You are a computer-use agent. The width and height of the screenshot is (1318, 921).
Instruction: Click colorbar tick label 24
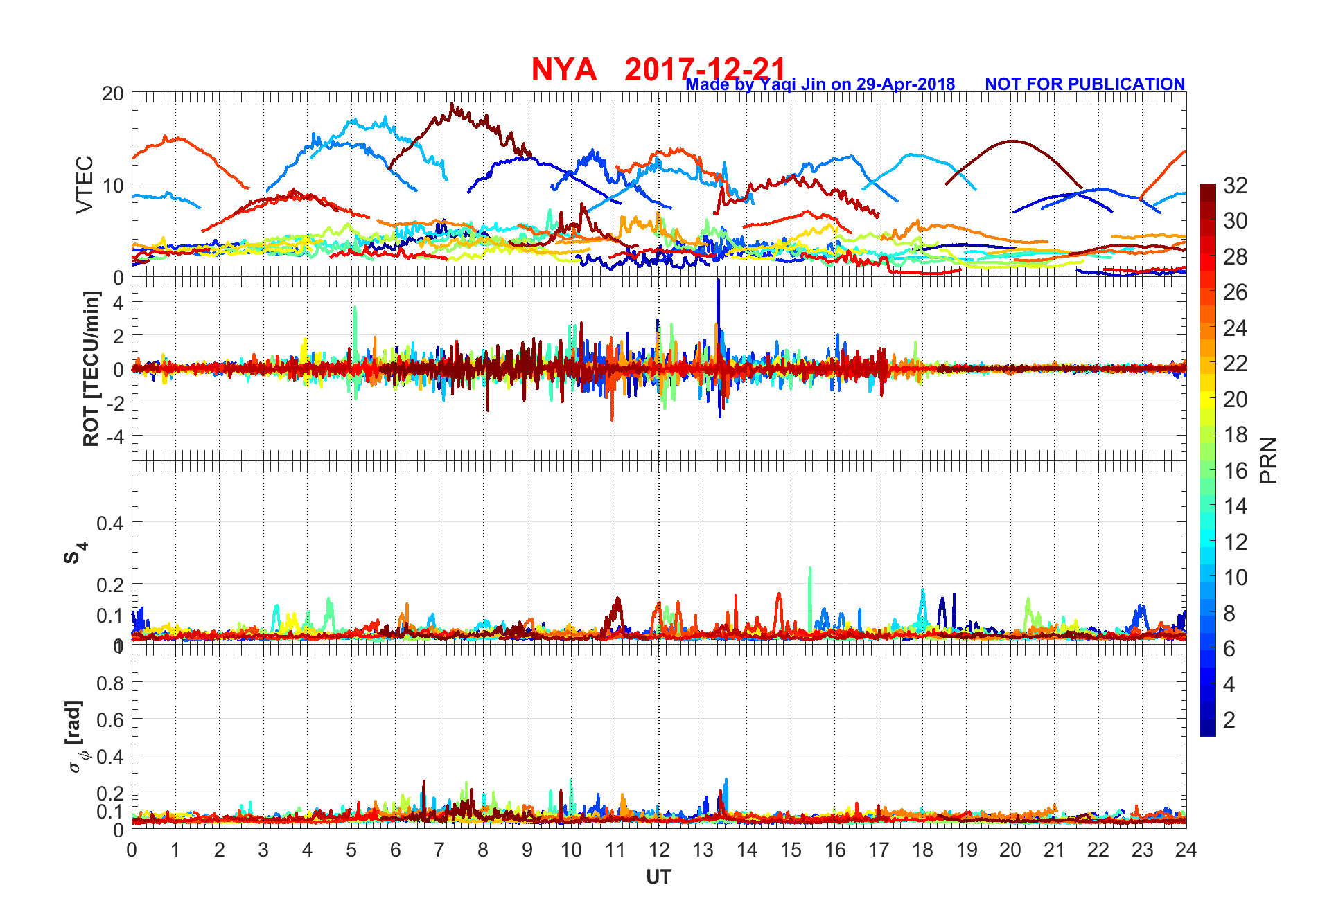tap(1236, 328)
